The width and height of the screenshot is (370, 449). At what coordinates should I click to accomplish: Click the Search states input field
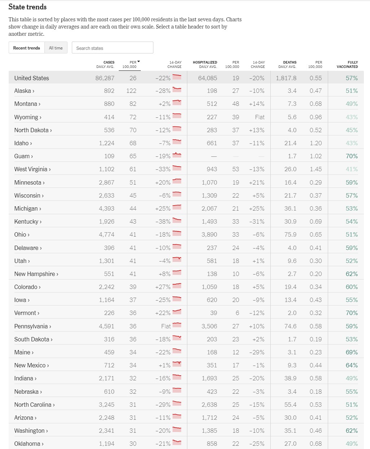[113, 48]
